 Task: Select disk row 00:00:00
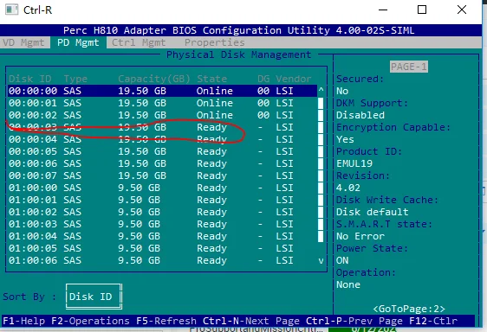162,91
